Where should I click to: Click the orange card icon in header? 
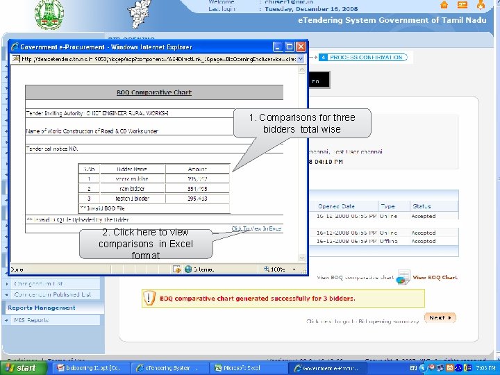pyautogui.click(x=462, y=5)
